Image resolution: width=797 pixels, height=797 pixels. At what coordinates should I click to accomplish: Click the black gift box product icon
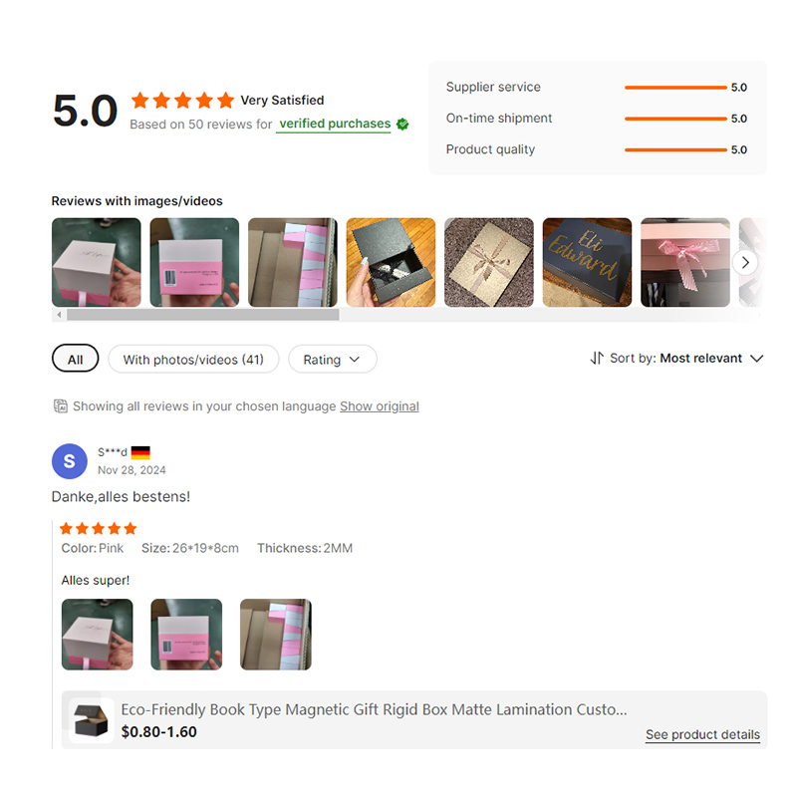(x=91, y=720)
